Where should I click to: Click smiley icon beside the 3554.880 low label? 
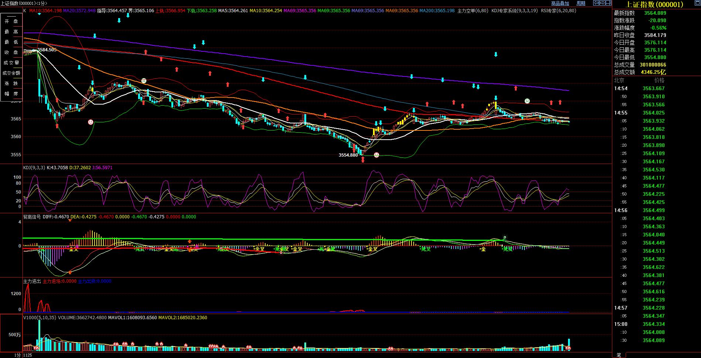coord(376,155)
